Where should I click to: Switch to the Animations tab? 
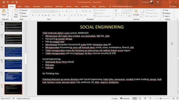point(48,6)
